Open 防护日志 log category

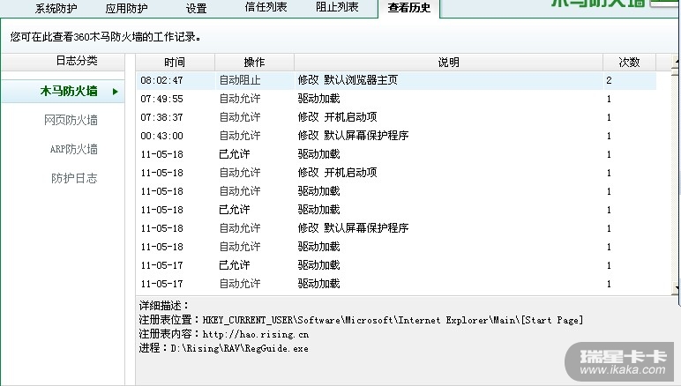click(x=74, y=178)
